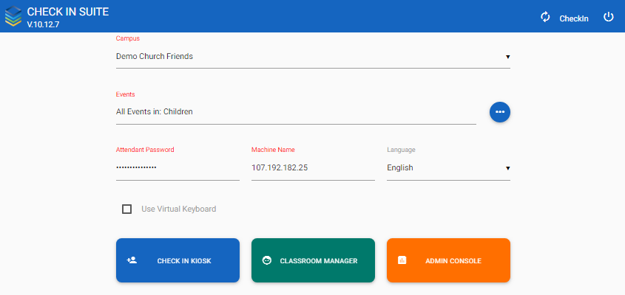Image resolution: width=625 pixels, height=295 pixels.
Task: Launch the Check In Kiosk button
Action: click(x=178, y=260)
